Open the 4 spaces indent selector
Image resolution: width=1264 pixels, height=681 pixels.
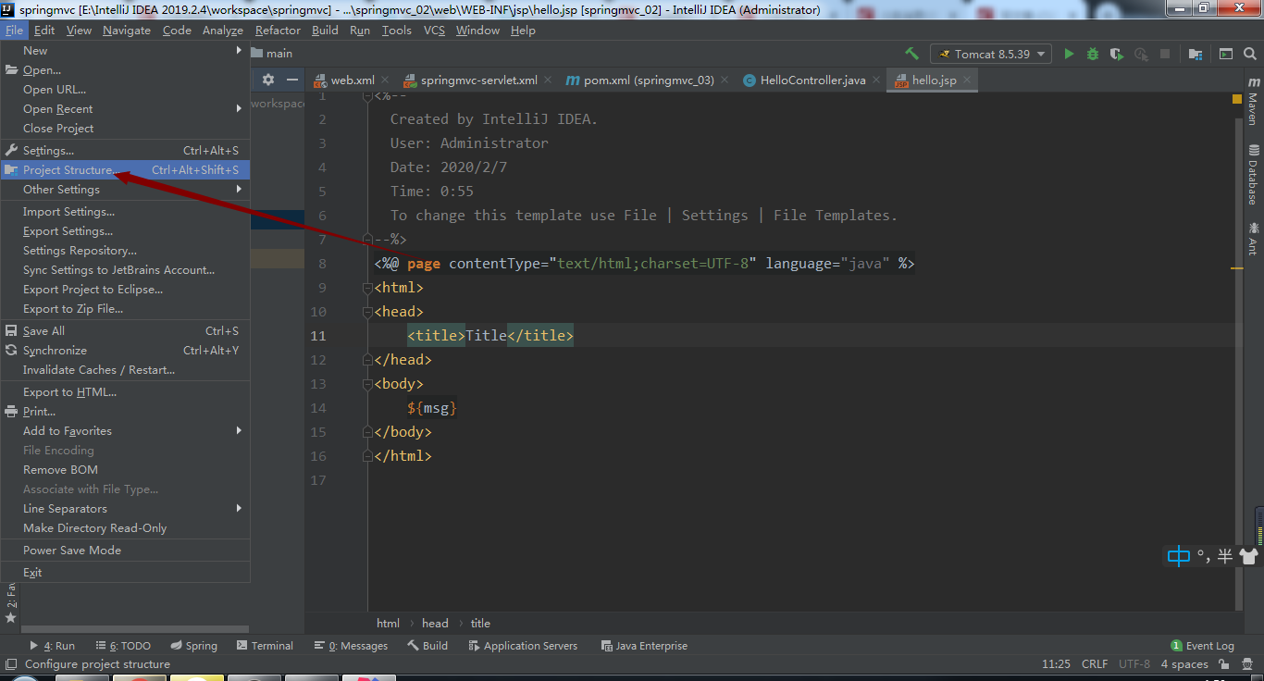[1184, 664]
